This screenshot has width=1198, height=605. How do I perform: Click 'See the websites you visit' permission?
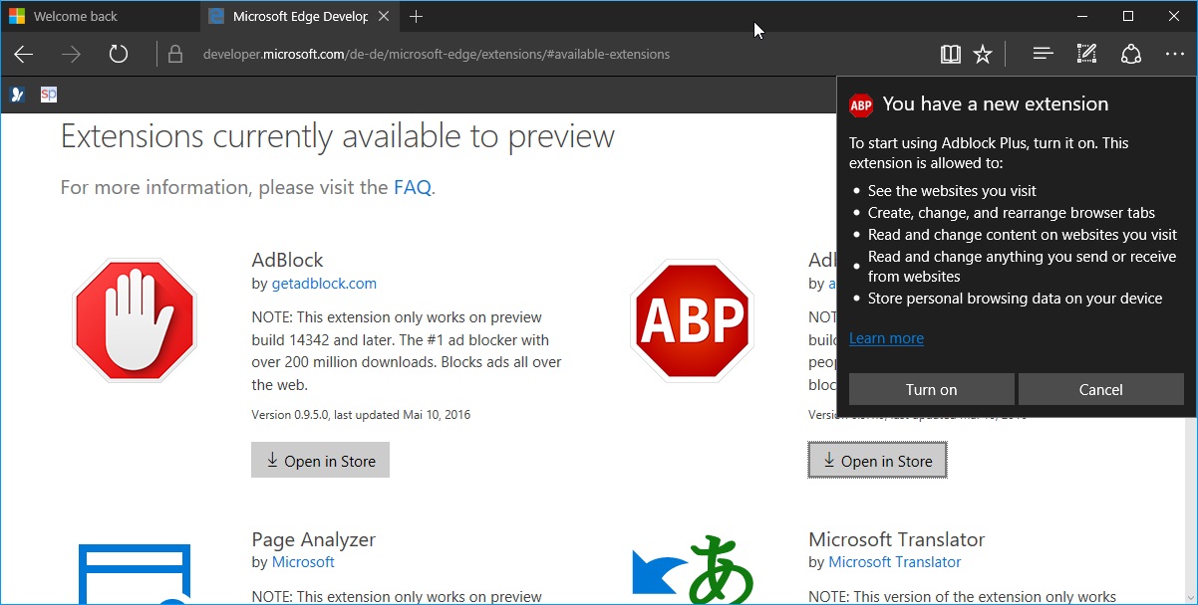952,191
